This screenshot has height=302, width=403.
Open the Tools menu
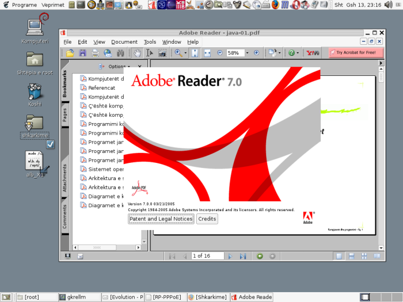click(x=150, y=42)
